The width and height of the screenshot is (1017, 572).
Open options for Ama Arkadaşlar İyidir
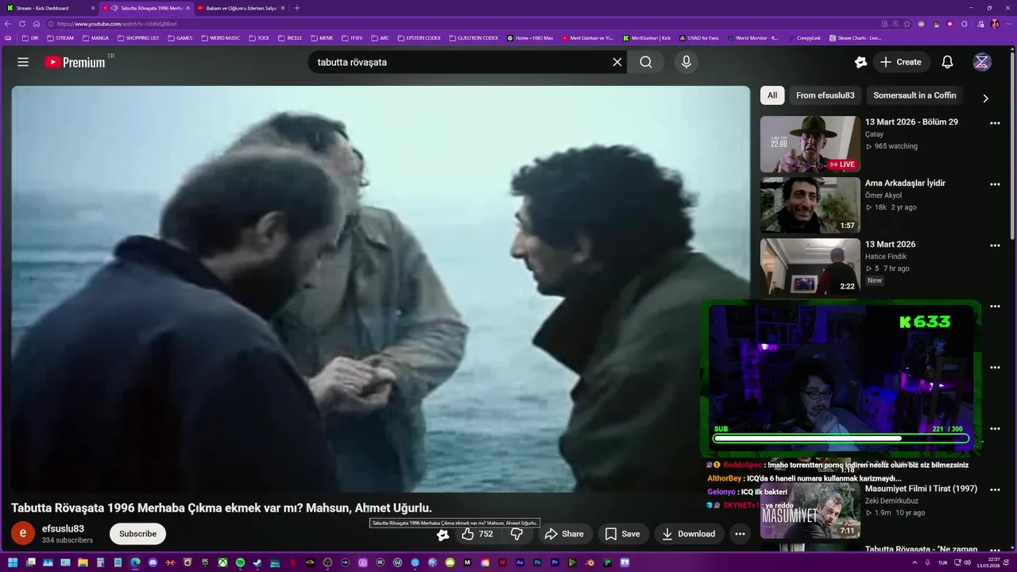click(x=995, y=184)
